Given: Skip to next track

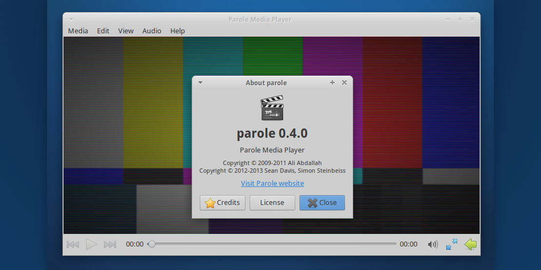Looking at the screenshot, I should (x=110, y=245).
